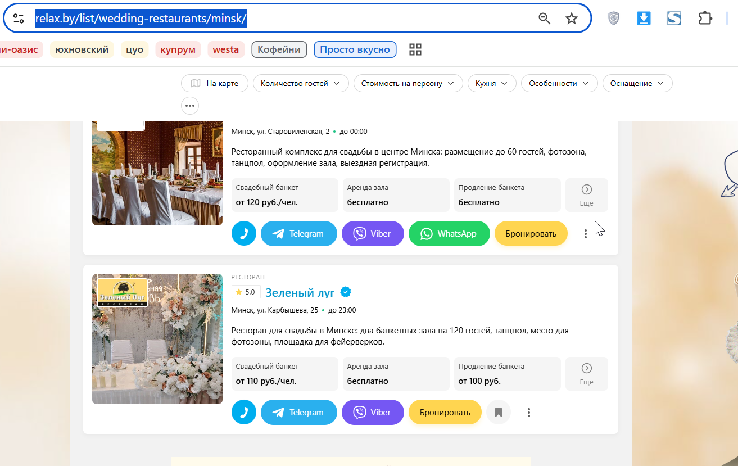Image resolution: width=738 pixels, height=466 pixels.
Task: Save Зеленый луг with bookmark icon
Action: pyautogui.click(x=498, y=412)
